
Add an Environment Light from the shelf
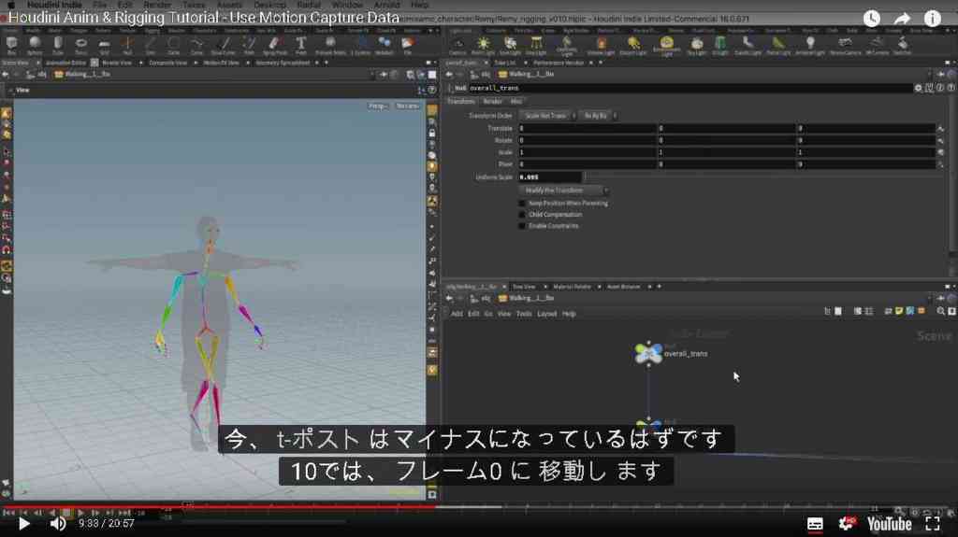click(666, 45)
